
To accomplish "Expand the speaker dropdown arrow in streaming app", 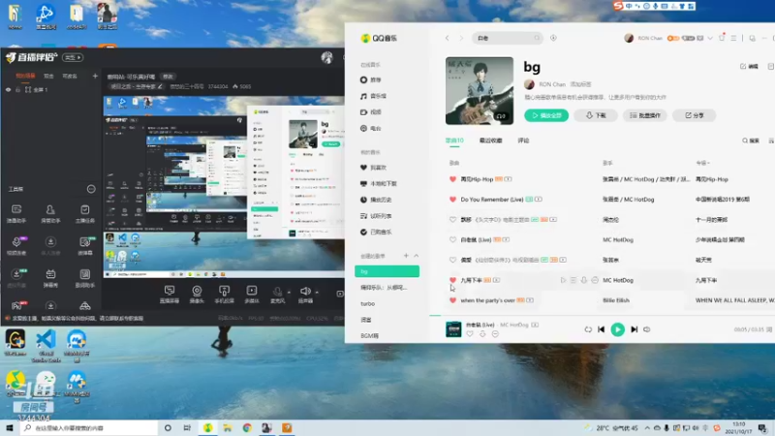I will [317, 292].
